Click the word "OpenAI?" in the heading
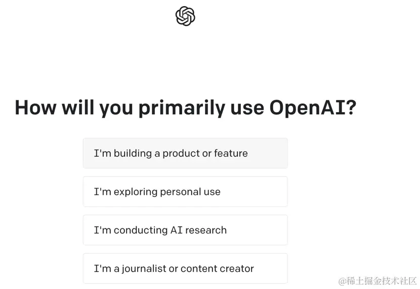Viewport: 420px width, 289px height. [313, 108]
